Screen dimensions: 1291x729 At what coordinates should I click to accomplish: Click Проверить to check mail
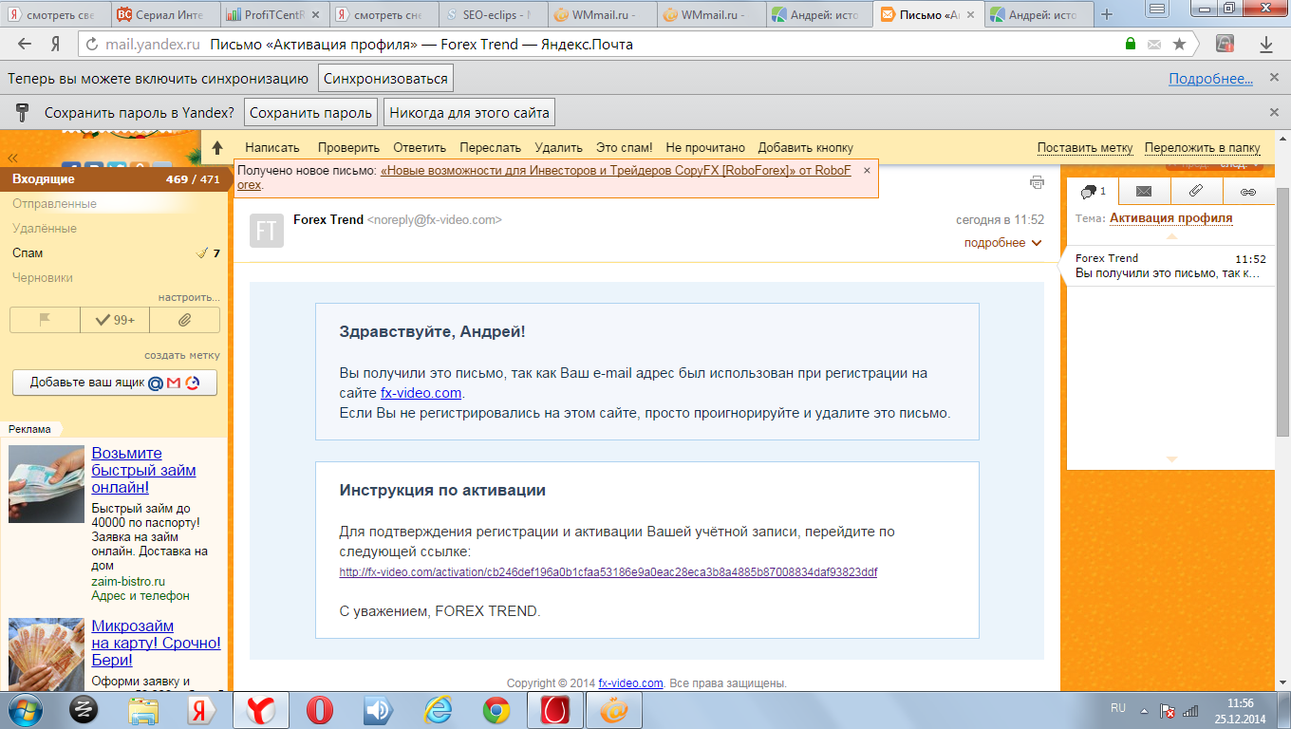tap(348, 147)
